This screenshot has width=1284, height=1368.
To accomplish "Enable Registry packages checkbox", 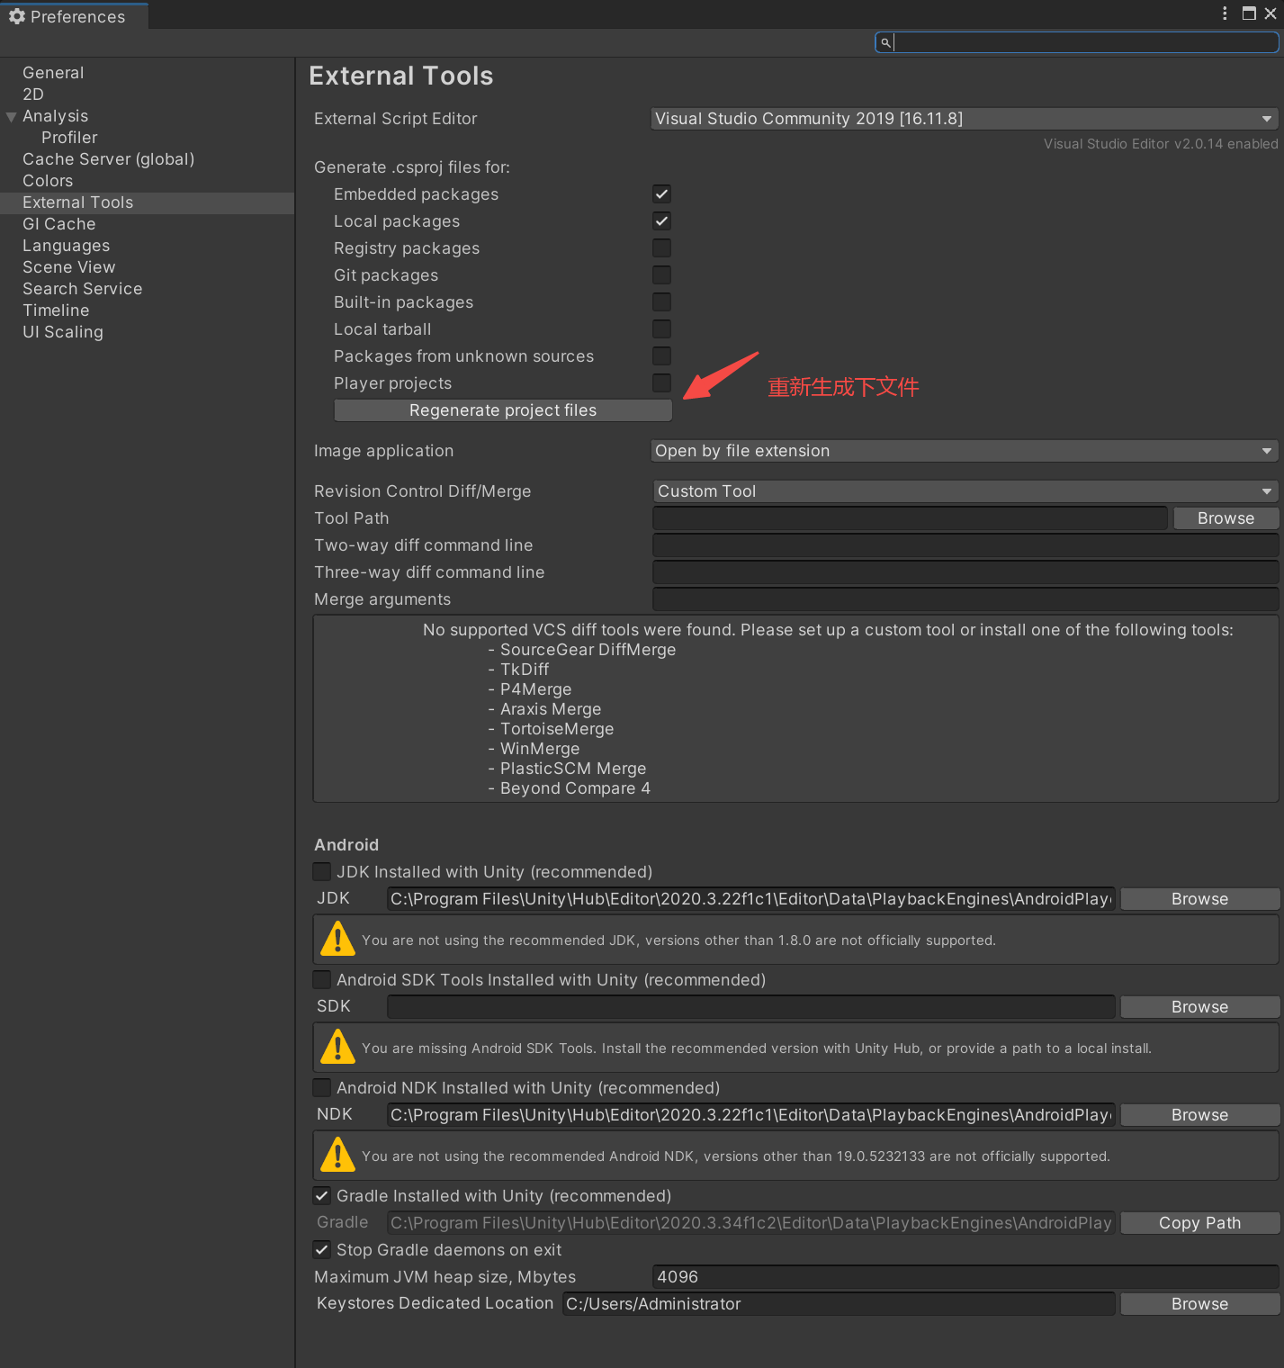I will pos(661,248).
